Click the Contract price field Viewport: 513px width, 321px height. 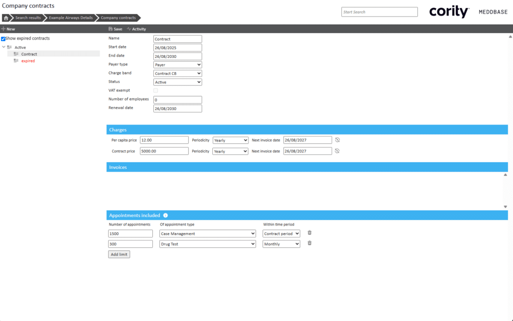[x=164, y=151]
